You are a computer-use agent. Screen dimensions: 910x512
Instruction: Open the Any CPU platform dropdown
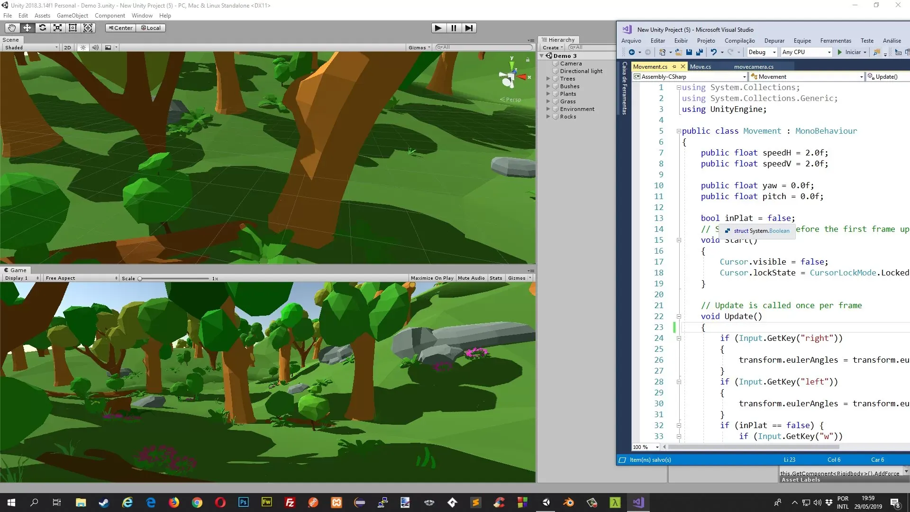[807, 52]
